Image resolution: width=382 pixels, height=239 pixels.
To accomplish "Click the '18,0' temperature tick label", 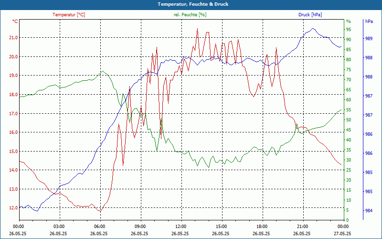I will 14,94.
